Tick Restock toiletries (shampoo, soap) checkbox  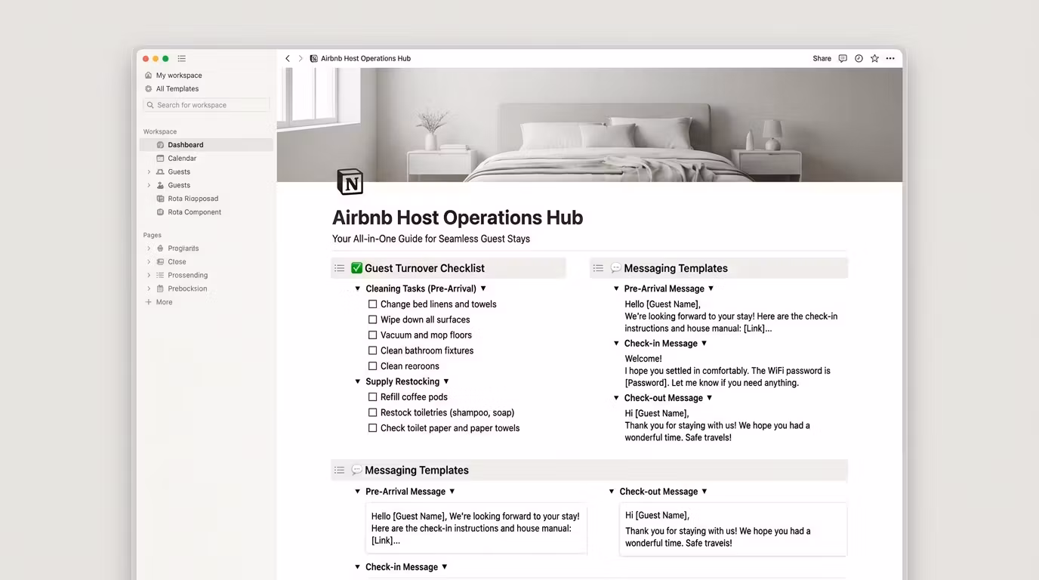click(x=372, y=412)
